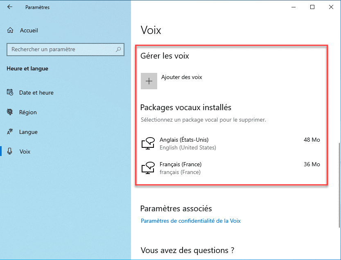Open the Langue settings page
Screen dimensions: 341x260
coord(28,132)
